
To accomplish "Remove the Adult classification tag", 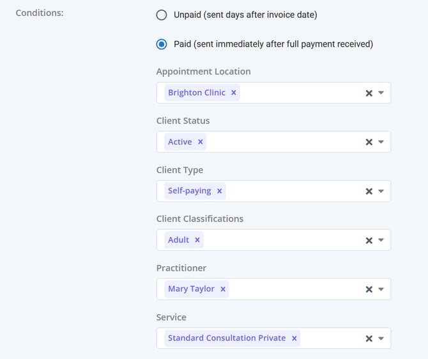I will [197, 240].
